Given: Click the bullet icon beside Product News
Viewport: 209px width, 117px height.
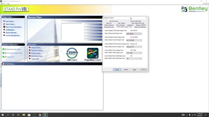Looking at the screenshot, I should [30, 53].
